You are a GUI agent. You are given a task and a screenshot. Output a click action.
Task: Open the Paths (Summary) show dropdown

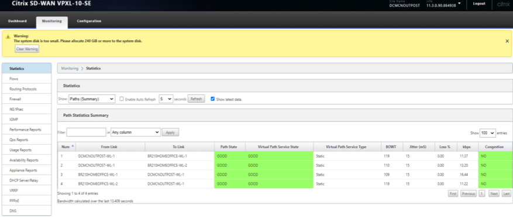click(x=92, y=99)
